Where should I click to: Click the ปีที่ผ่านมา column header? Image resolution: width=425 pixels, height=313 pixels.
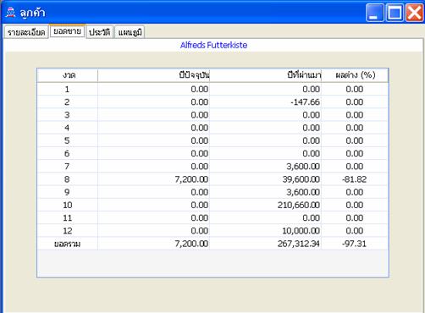(x=265, y=75)
